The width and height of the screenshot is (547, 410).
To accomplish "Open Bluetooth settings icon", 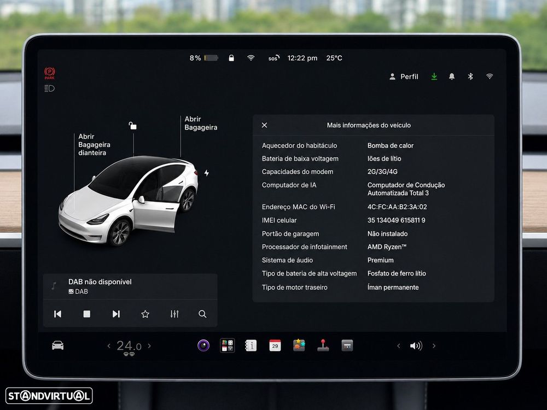I will 470,77.
